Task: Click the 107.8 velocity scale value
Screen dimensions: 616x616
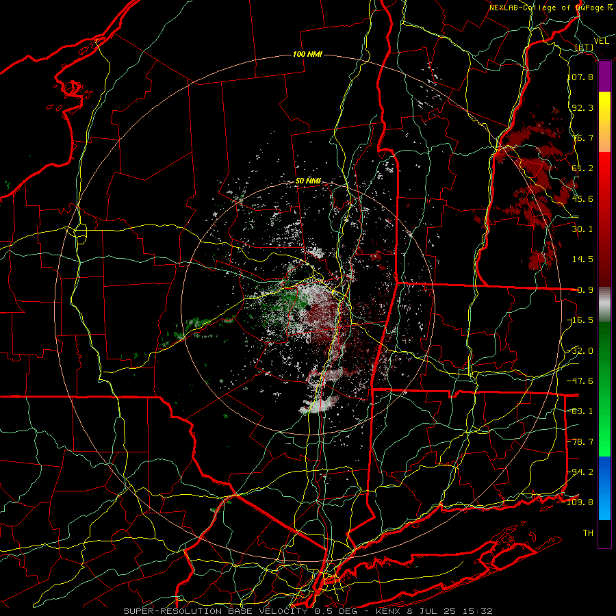Action: click(580, 77)
